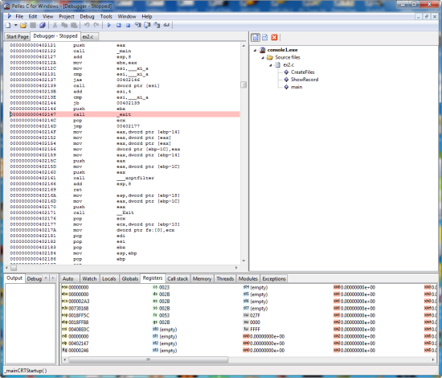Click disassembly vertical scrollbar thumb
442x378 pixels.
(244, 84)
